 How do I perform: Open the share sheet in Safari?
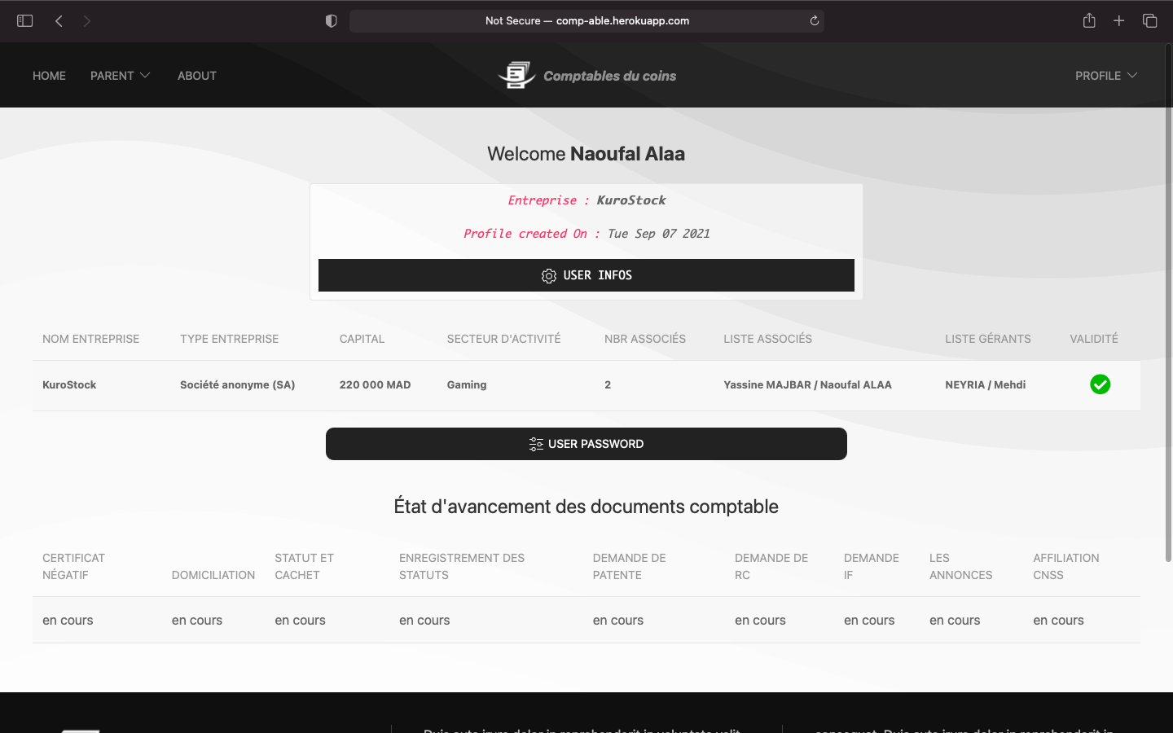click(1089, 20)
